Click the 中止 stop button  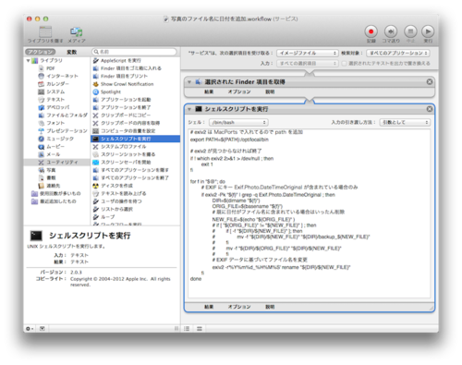click(410, 31)
